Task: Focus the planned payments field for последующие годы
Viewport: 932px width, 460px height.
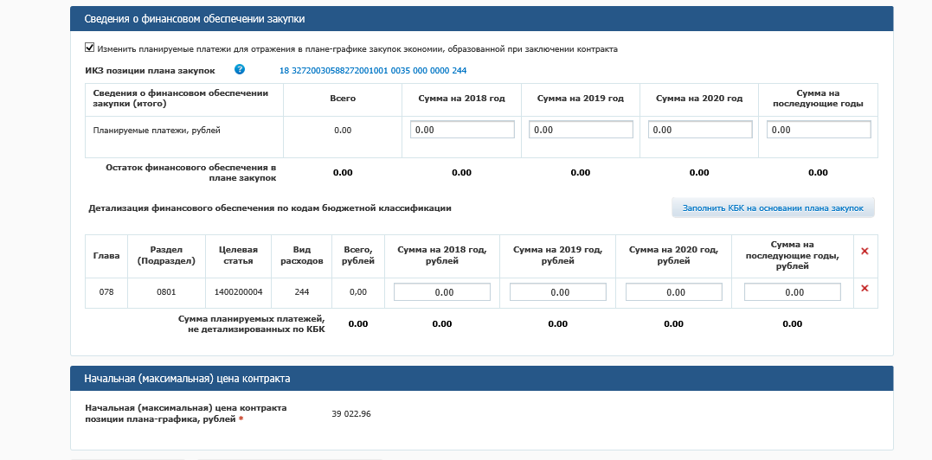Action: click(x=818, y=130)
